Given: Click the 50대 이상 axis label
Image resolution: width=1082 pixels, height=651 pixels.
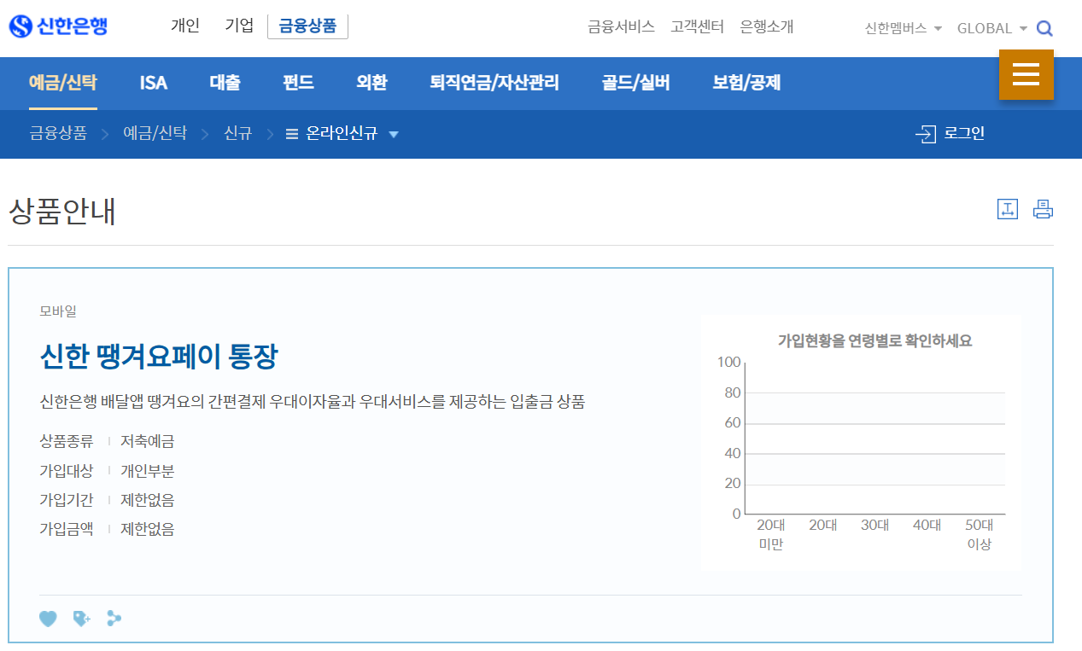Looking at the screenshot, I should 980,535.
